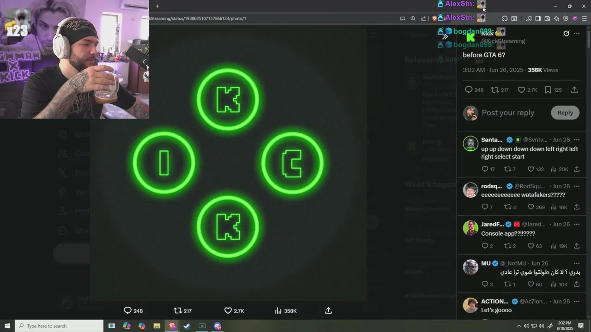This screenshot has width=591, height=332.
Task: Expand the system tray hidden icons chevron
Action: [519, 326]
